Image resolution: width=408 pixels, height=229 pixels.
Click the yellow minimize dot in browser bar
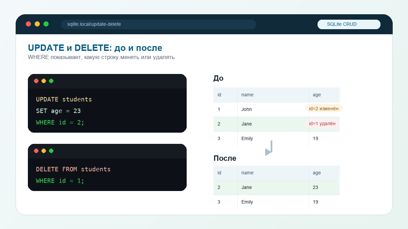click(37, 24)
